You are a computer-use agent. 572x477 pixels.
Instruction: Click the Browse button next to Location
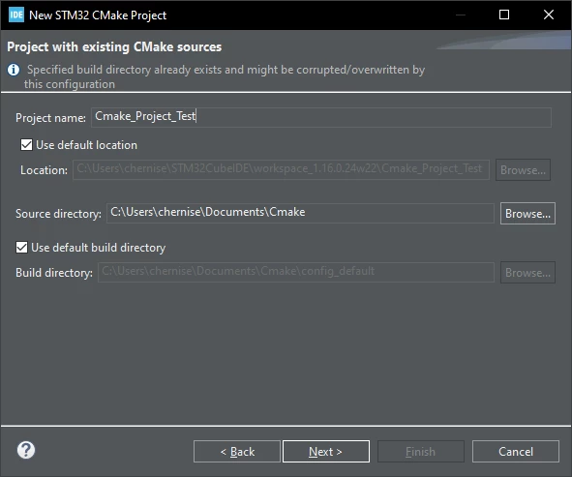[523, 169]
